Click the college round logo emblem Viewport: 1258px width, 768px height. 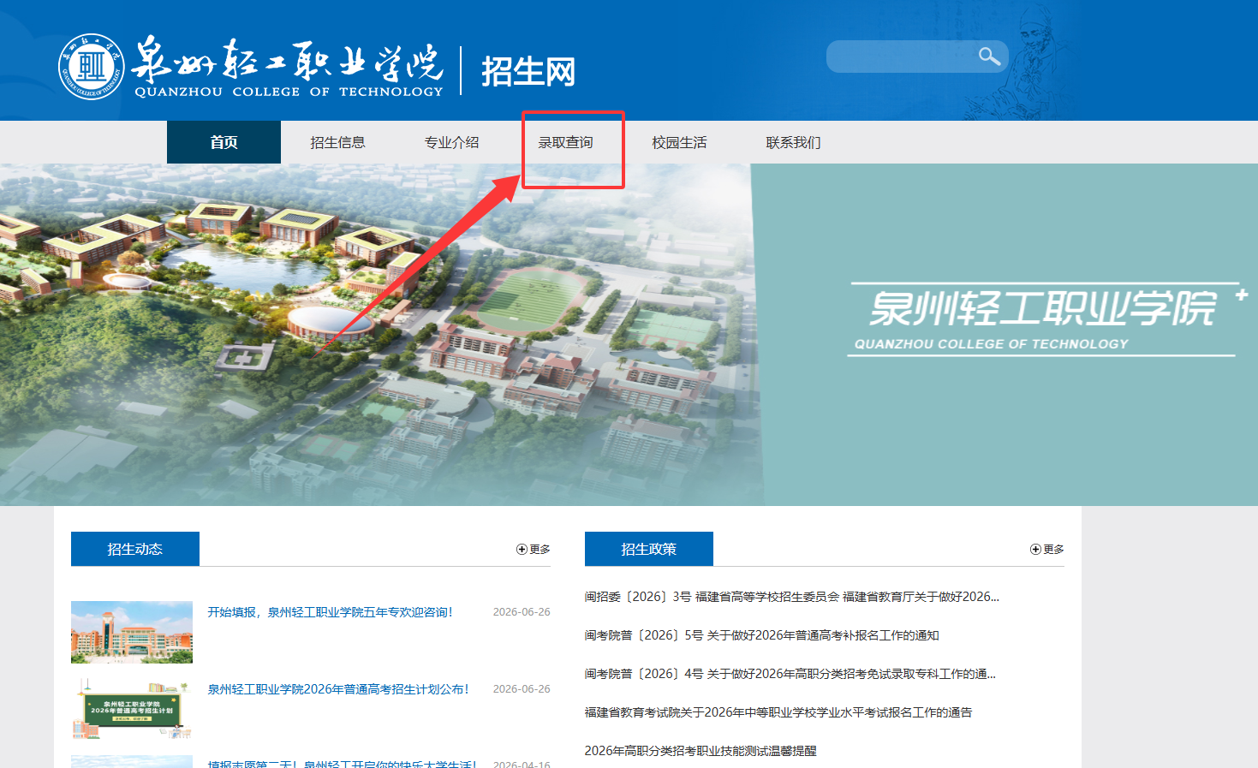(92, 67)
